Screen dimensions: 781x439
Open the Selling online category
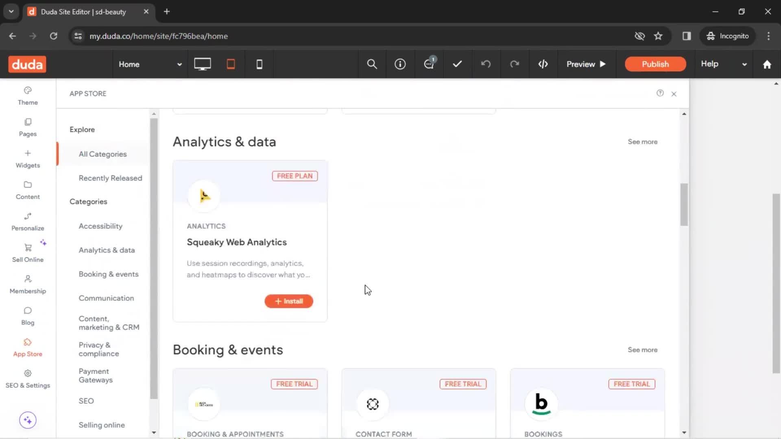pos(102,425)
